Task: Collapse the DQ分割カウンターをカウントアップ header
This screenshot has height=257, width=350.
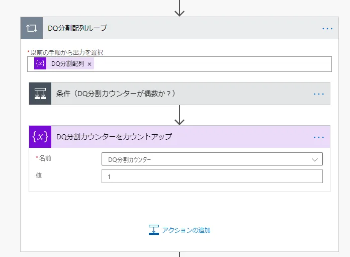Action: [x=180, y=137]
